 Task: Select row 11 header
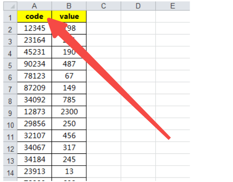10,136
